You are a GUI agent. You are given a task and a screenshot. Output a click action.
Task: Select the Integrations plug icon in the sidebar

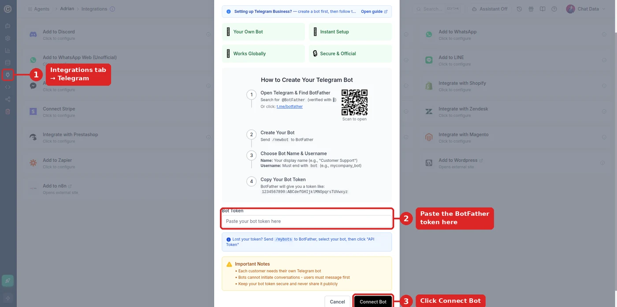point(7,75)
